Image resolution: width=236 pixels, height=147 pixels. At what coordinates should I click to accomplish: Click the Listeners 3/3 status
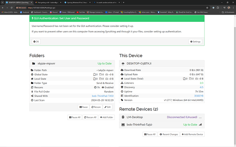201,83
